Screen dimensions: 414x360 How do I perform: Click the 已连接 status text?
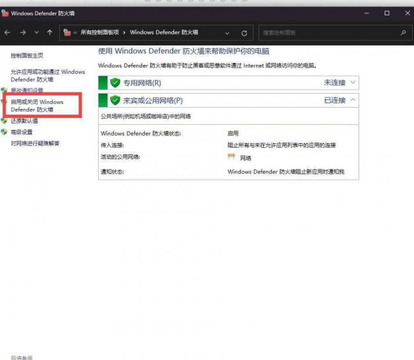point(334,100)
